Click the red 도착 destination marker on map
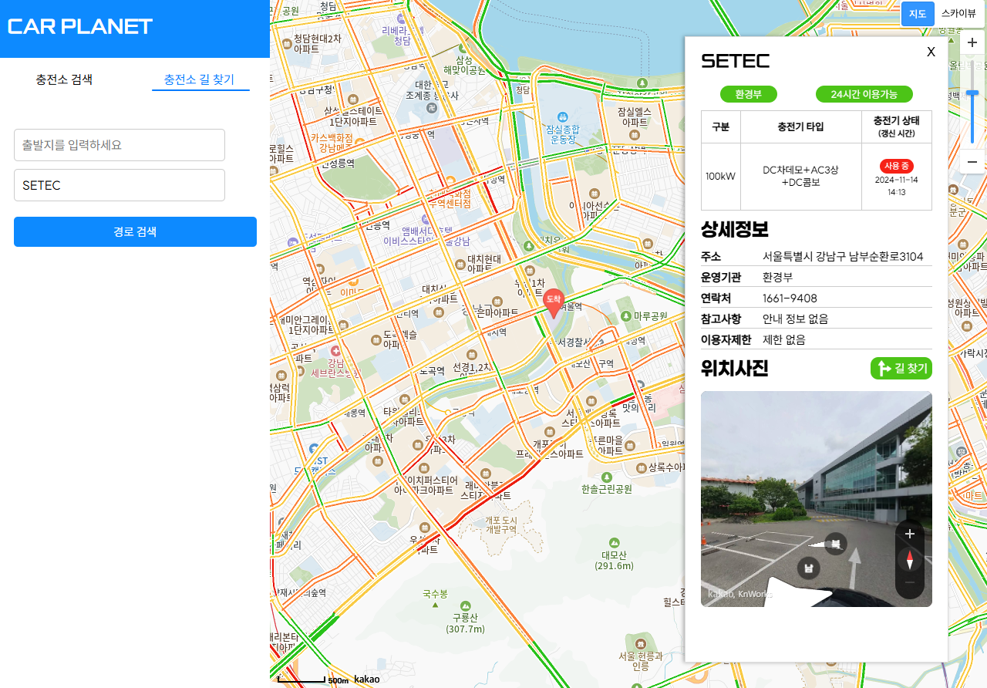Viewport: 987px width, 688px height. pyautogui.click(x=554, y=303)
